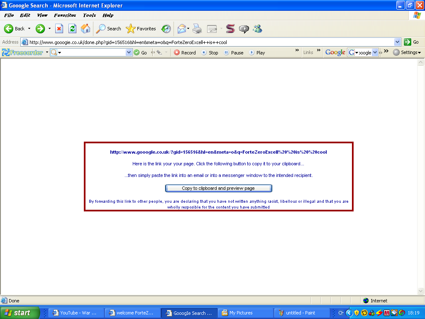Image resolution: width=425 pixels, height=319 pixels.
Task: Switch to My Pictures taskbar window
Action: 247,313
